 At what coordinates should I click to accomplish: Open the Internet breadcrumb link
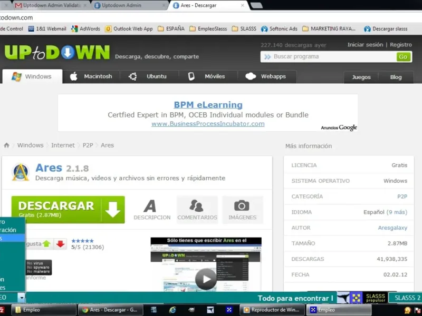click(63, 145)
